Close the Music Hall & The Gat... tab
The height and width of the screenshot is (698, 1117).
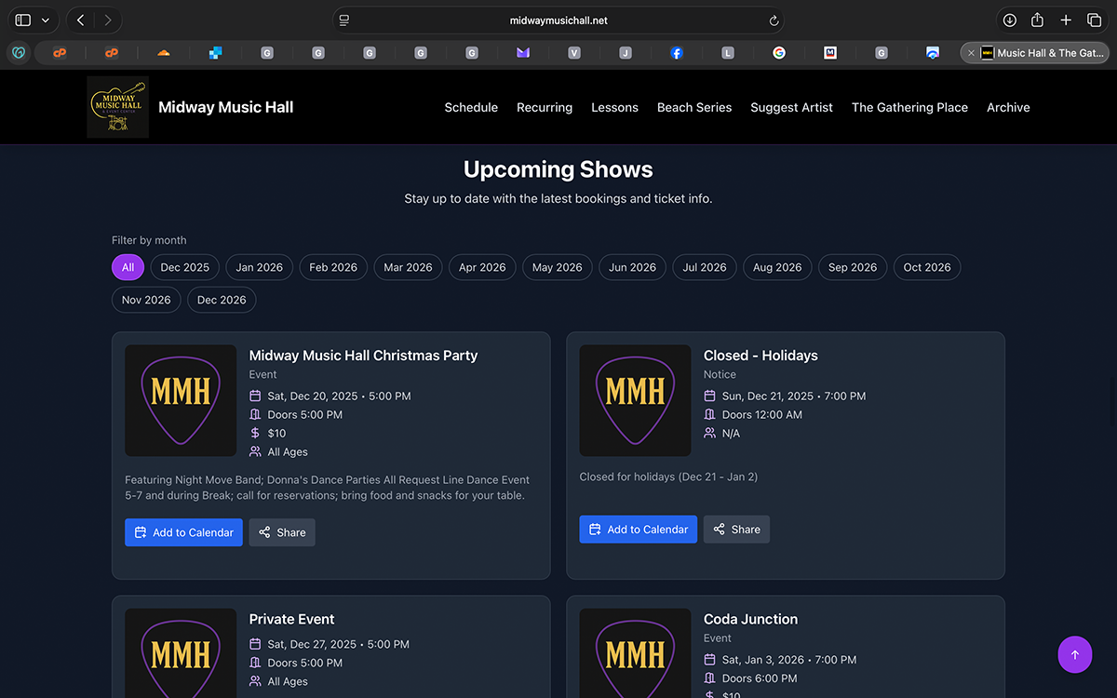coord(971,53)
